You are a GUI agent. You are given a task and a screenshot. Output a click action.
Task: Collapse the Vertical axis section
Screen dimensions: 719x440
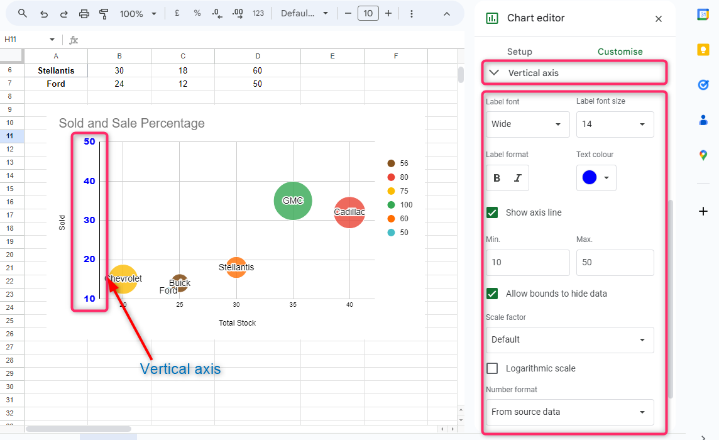tap(495, 73)
